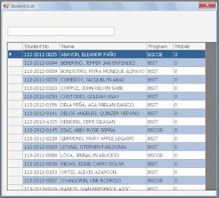Select student number 113-2012-0009
The height and width of the screenshot is (198, 219).
click(41, 71)
